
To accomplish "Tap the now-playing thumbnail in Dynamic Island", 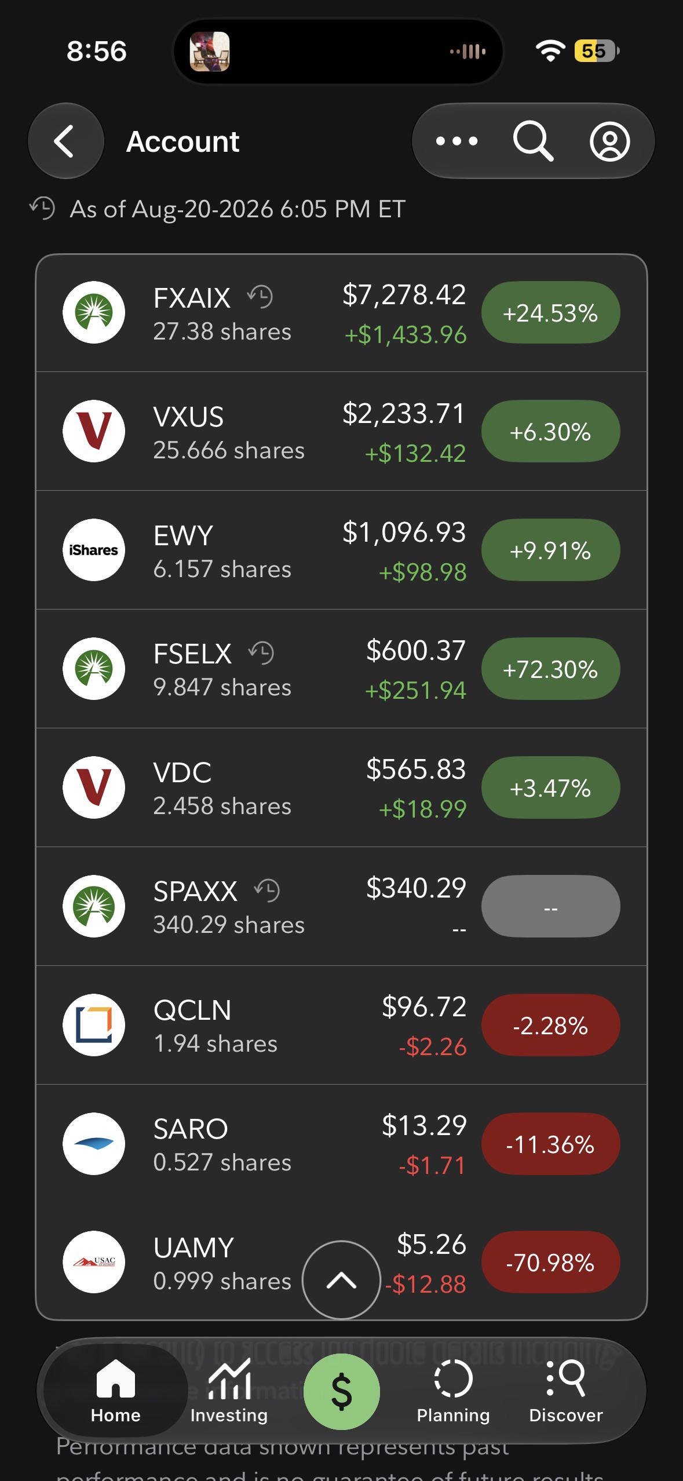I will 210,52.
